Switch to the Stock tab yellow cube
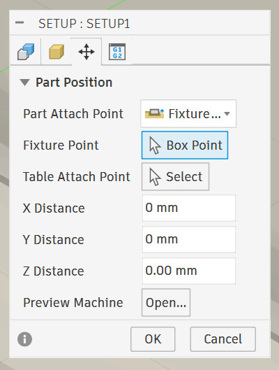Image resolution: width=279 pixels, height=370 pixels. point(56,52)
